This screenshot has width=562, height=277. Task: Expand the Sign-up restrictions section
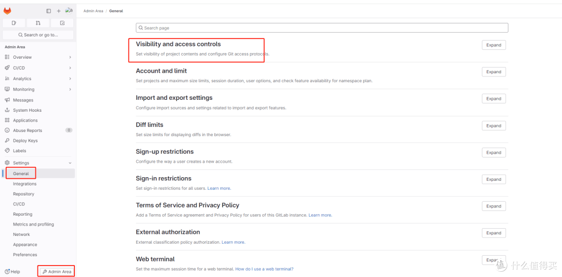pos(493,152)
